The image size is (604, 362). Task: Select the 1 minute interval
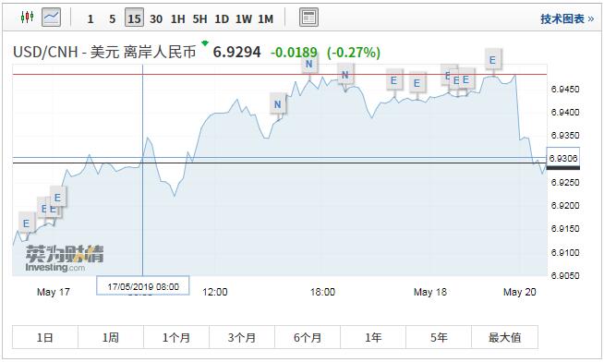pos(91,18)
